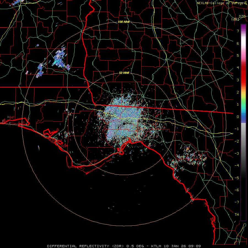Click the "6" value on the color scale
The width and height of the screenshot is (248, 248).
[238, 43]
